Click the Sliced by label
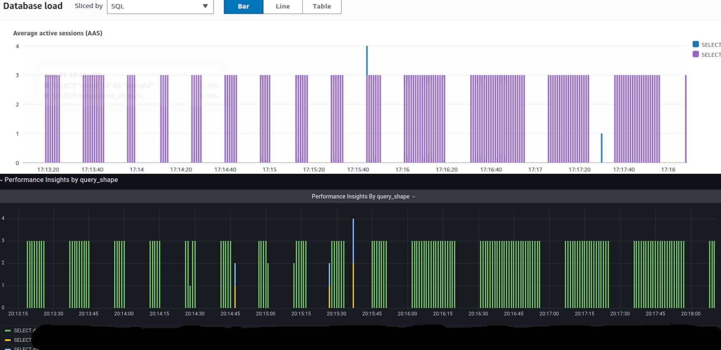 pyautogui.click(x=89, y=6)
